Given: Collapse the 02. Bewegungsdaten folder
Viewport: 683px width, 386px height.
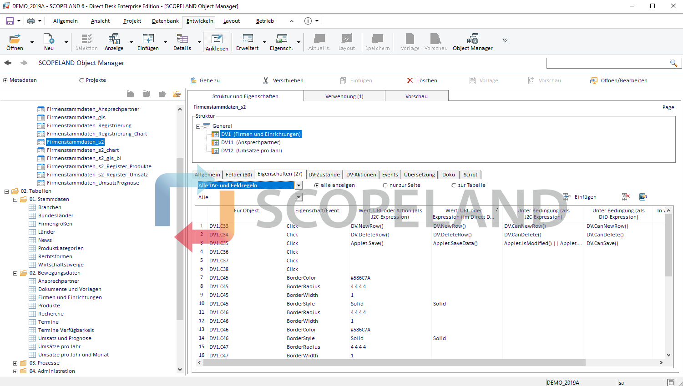Looking at the screenshot, I should (15, 273).
